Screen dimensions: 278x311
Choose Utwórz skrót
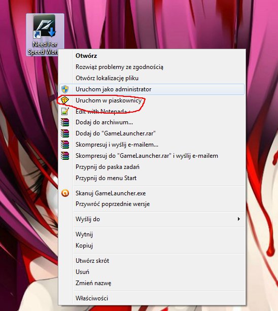[x=152, y=261]
